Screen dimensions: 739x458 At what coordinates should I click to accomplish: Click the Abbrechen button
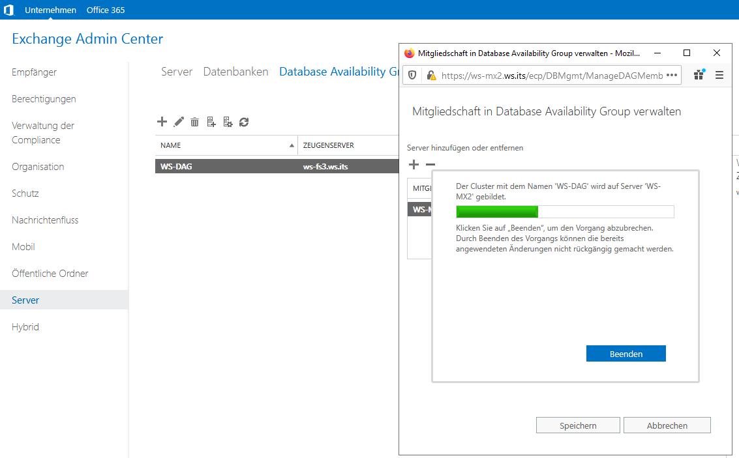(667, 425)
